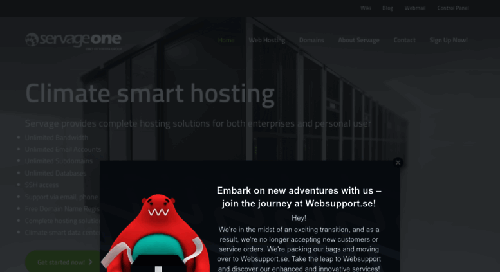Go to Webmail
This screenshot has width=500, height=272.
[415, 8]
